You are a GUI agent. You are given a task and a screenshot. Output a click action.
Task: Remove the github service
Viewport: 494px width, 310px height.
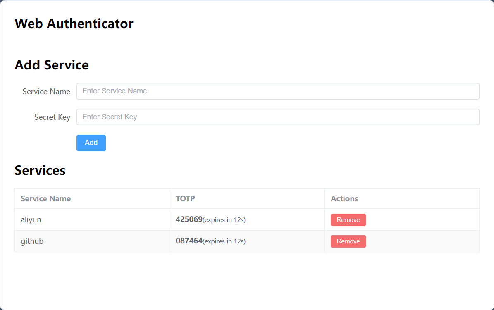coord(348,241)
